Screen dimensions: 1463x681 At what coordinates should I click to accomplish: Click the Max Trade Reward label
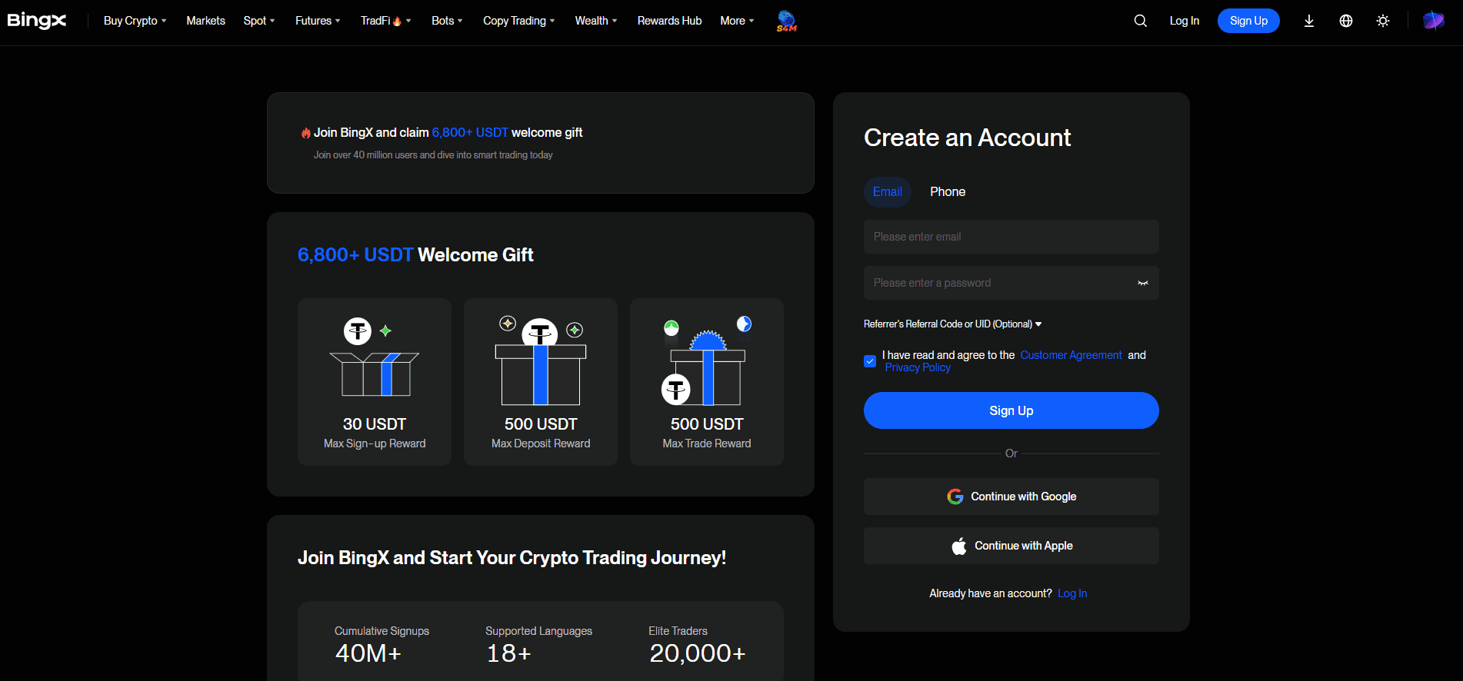(707, 443)
